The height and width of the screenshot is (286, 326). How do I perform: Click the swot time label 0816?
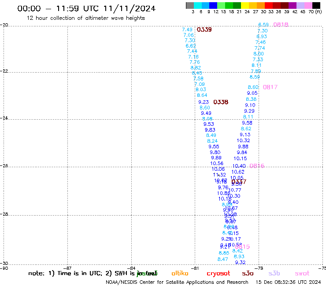click(257, 166)
